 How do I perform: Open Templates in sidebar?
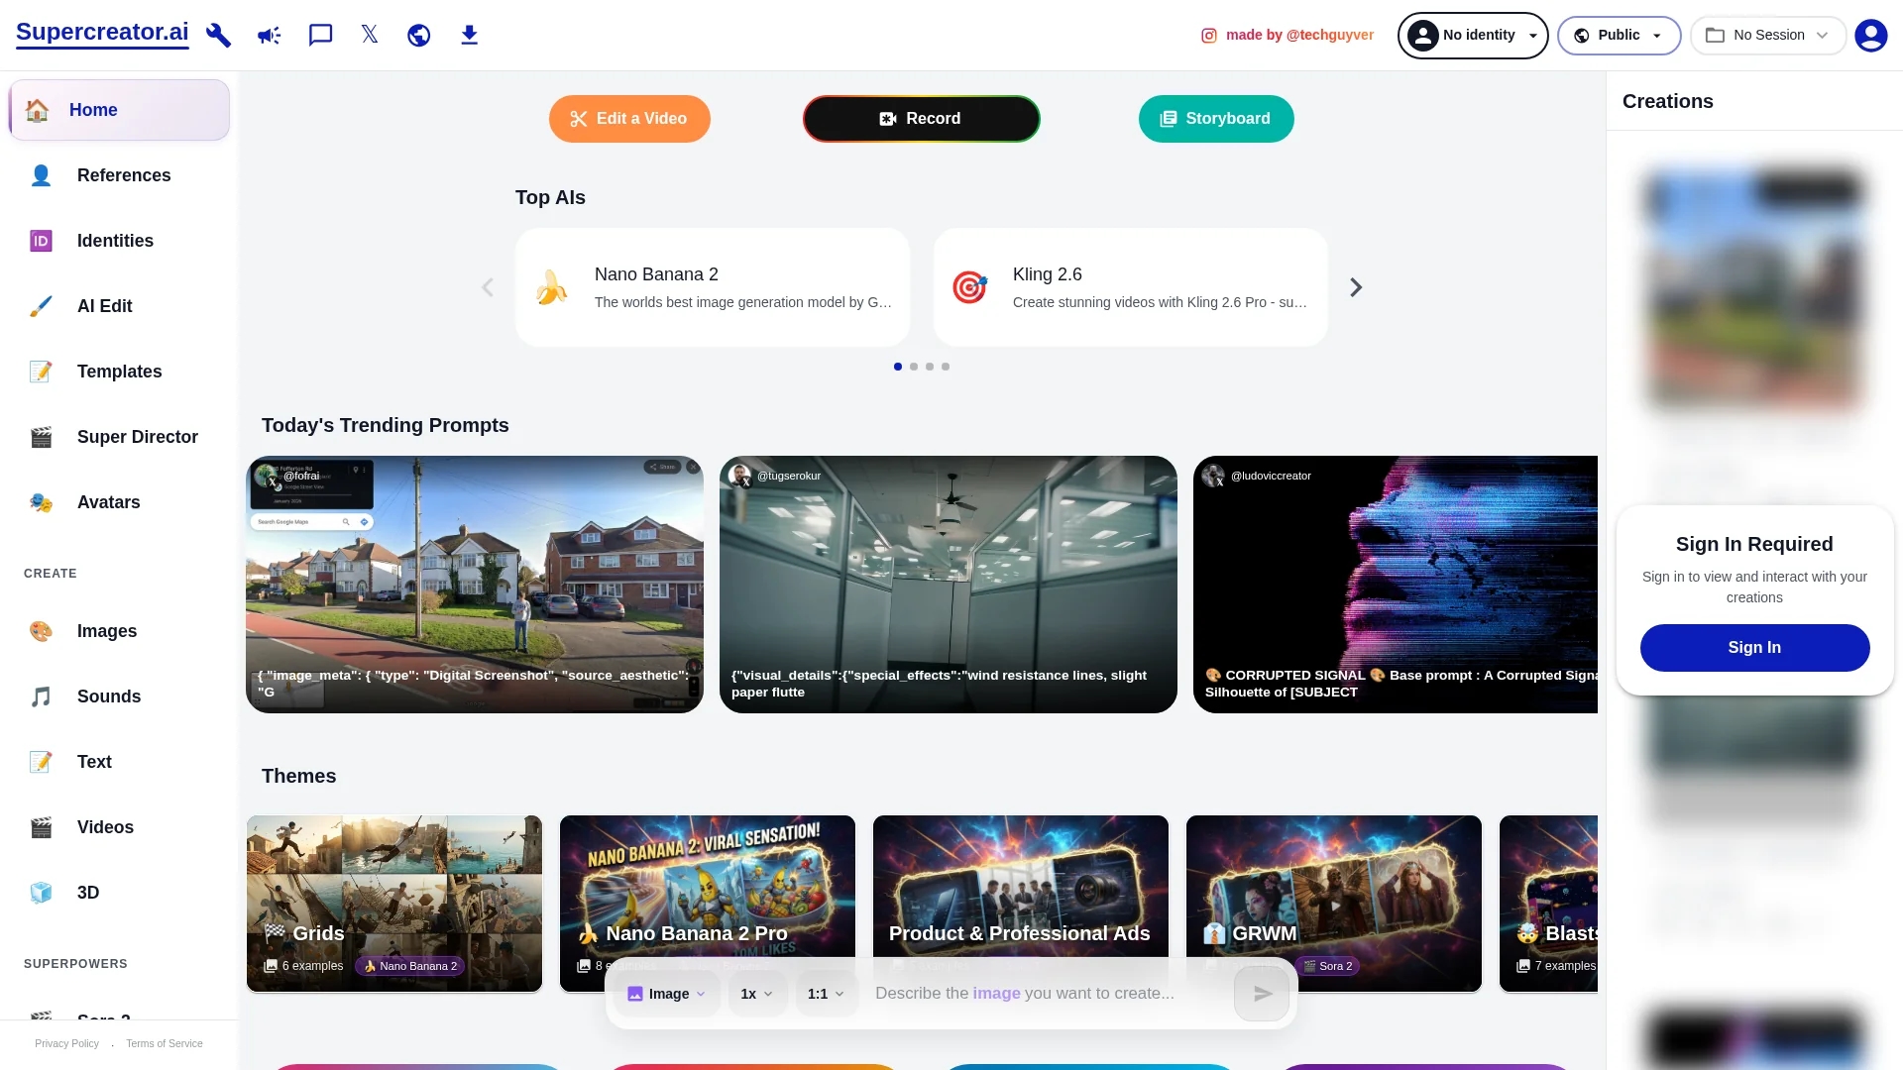(x=119, y=372)
